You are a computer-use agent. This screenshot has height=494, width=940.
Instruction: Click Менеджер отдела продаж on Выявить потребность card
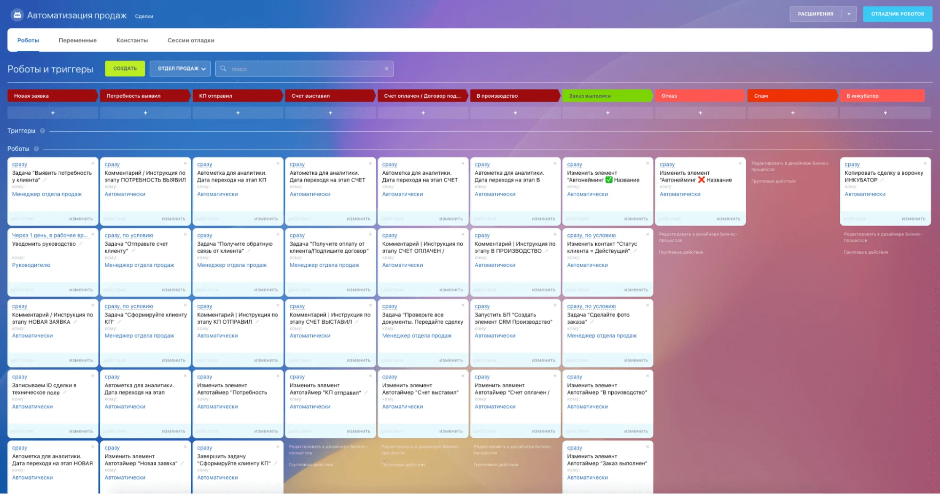click(47, 194)
